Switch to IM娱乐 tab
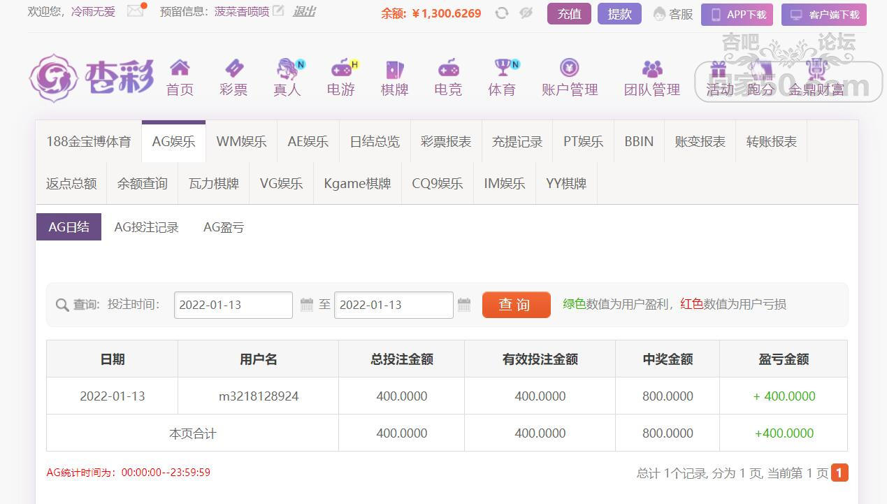 (x=504, y=183)
